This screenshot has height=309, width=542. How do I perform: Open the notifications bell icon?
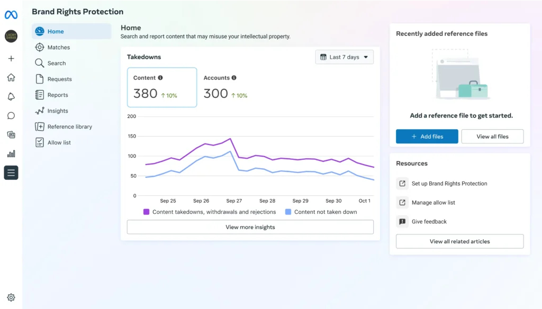[x=11, y=96]
